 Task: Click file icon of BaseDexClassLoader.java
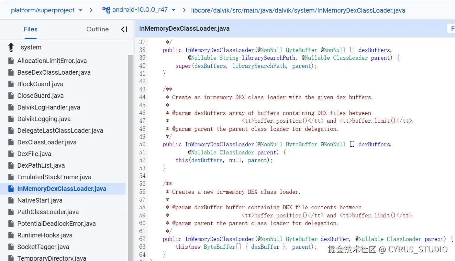click(x=11, y=72)
